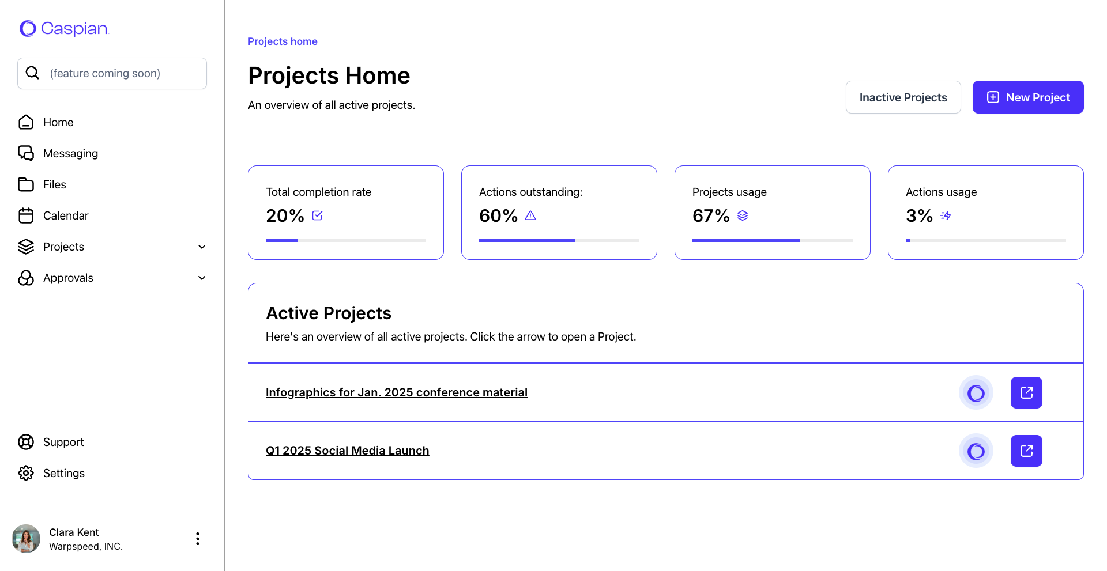This screenshot has width=1107, height=571.
Task: Open Clara Kent's three-dot options menu
Action: pyautogui.click(x=198, y=539)
